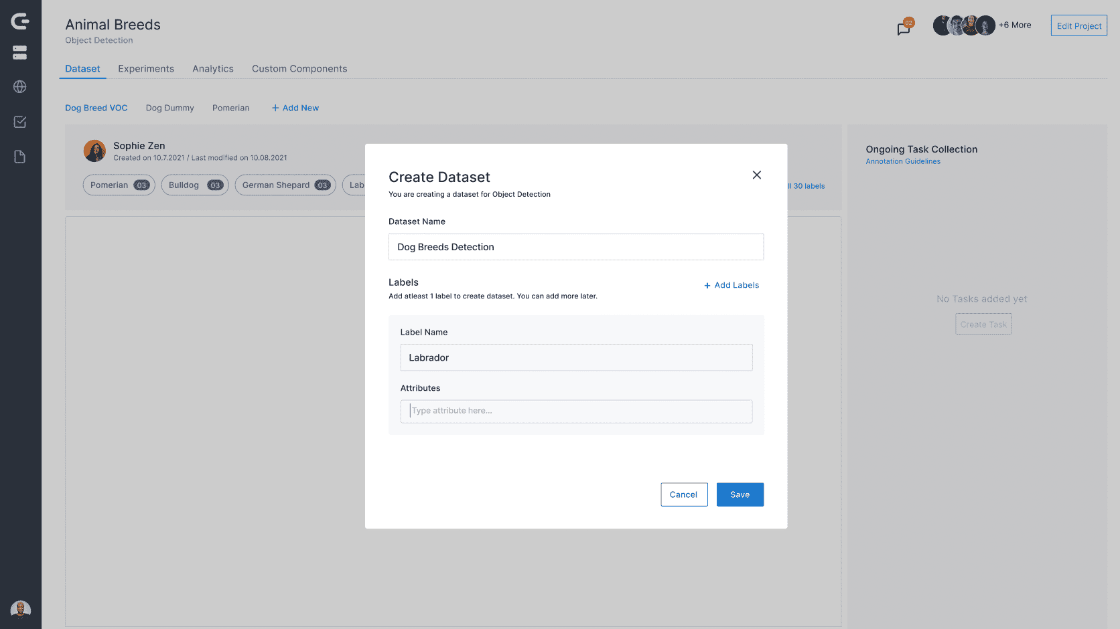
Task: Focus the Attributes text field
Action: [x=575, y=412]
